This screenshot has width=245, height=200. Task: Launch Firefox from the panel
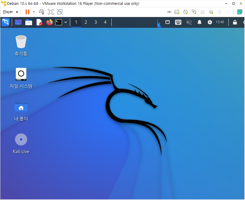click(x=49, y=22)
